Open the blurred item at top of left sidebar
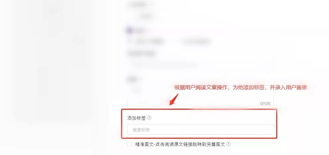This screenshot has height=155, width=329. (53, 10)
